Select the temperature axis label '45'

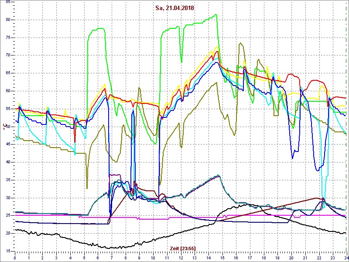coord(7,145)
